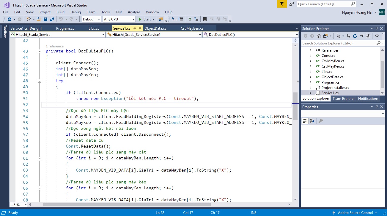The width and height of the screenshot is (387, 216).
Task: Toggle Categorized view in Properties panel
Action: click(x=305, y=121)
